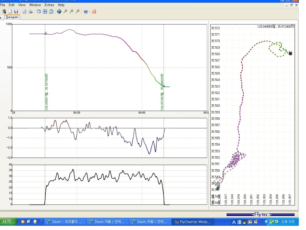The height and width of the screenshot is (230, 306).
Task: Toggle the IME 'A' language indicator
Action: coord(234,222)
